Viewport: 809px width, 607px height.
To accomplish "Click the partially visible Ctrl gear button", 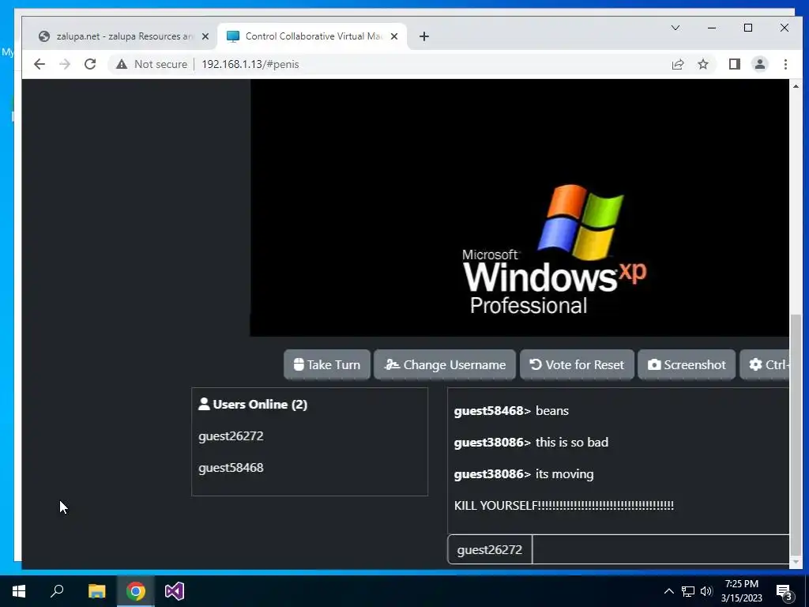I will point(765,364).
